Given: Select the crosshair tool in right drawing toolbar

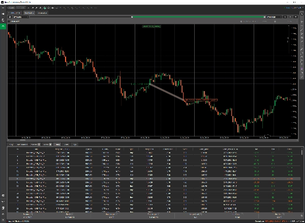Looking at the screenshot, I should [302, 22].
